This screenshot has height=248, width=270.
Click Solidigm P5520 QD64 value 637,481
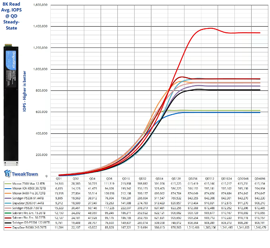click(x=160, y=208)
